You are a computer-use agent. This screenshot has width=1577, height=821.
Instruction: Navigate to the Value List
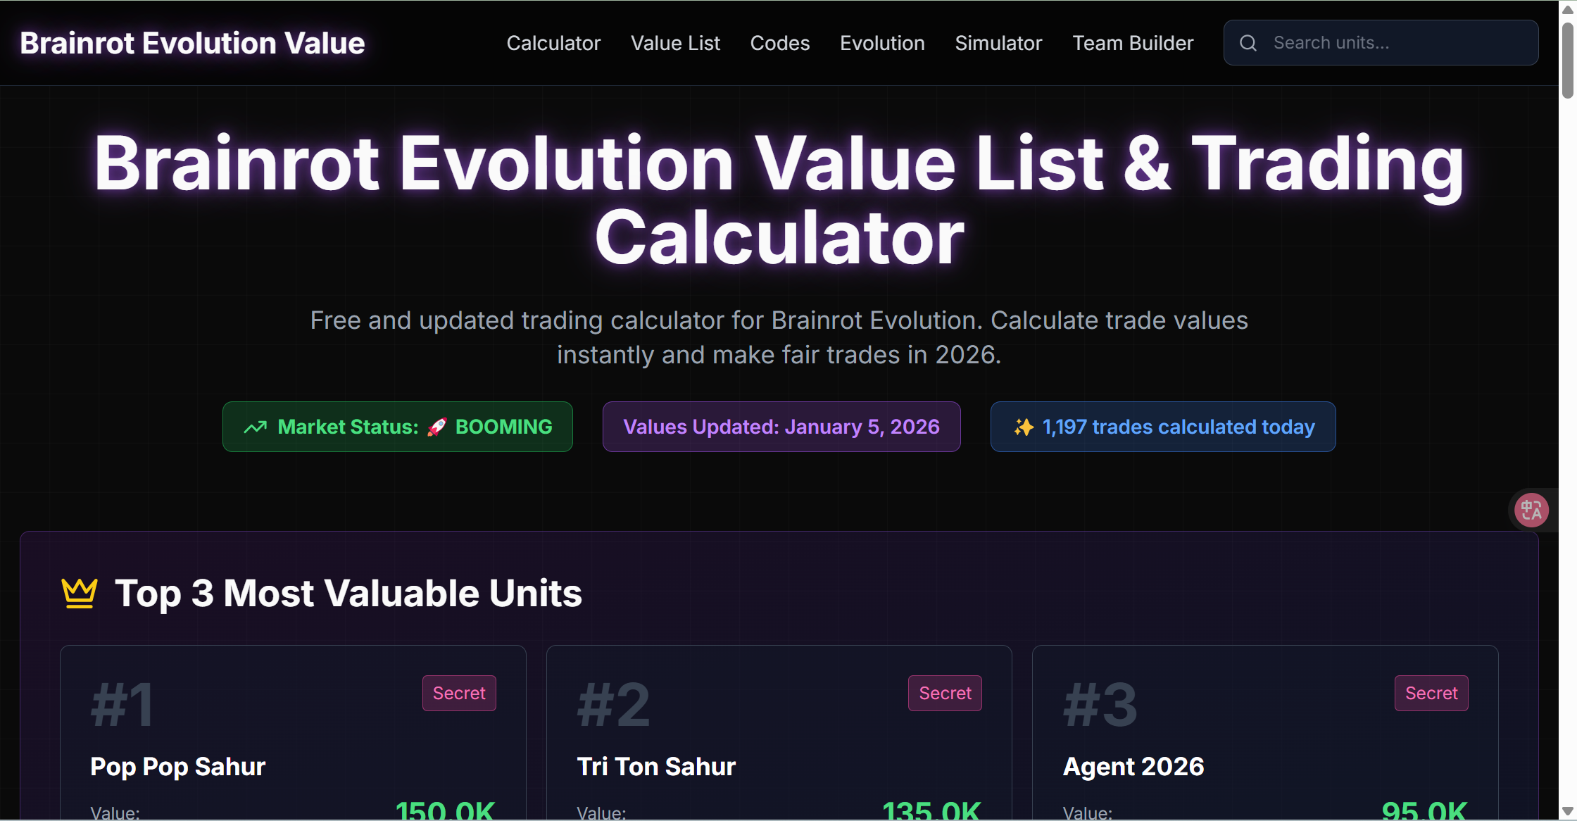click(x=675, y=42)
